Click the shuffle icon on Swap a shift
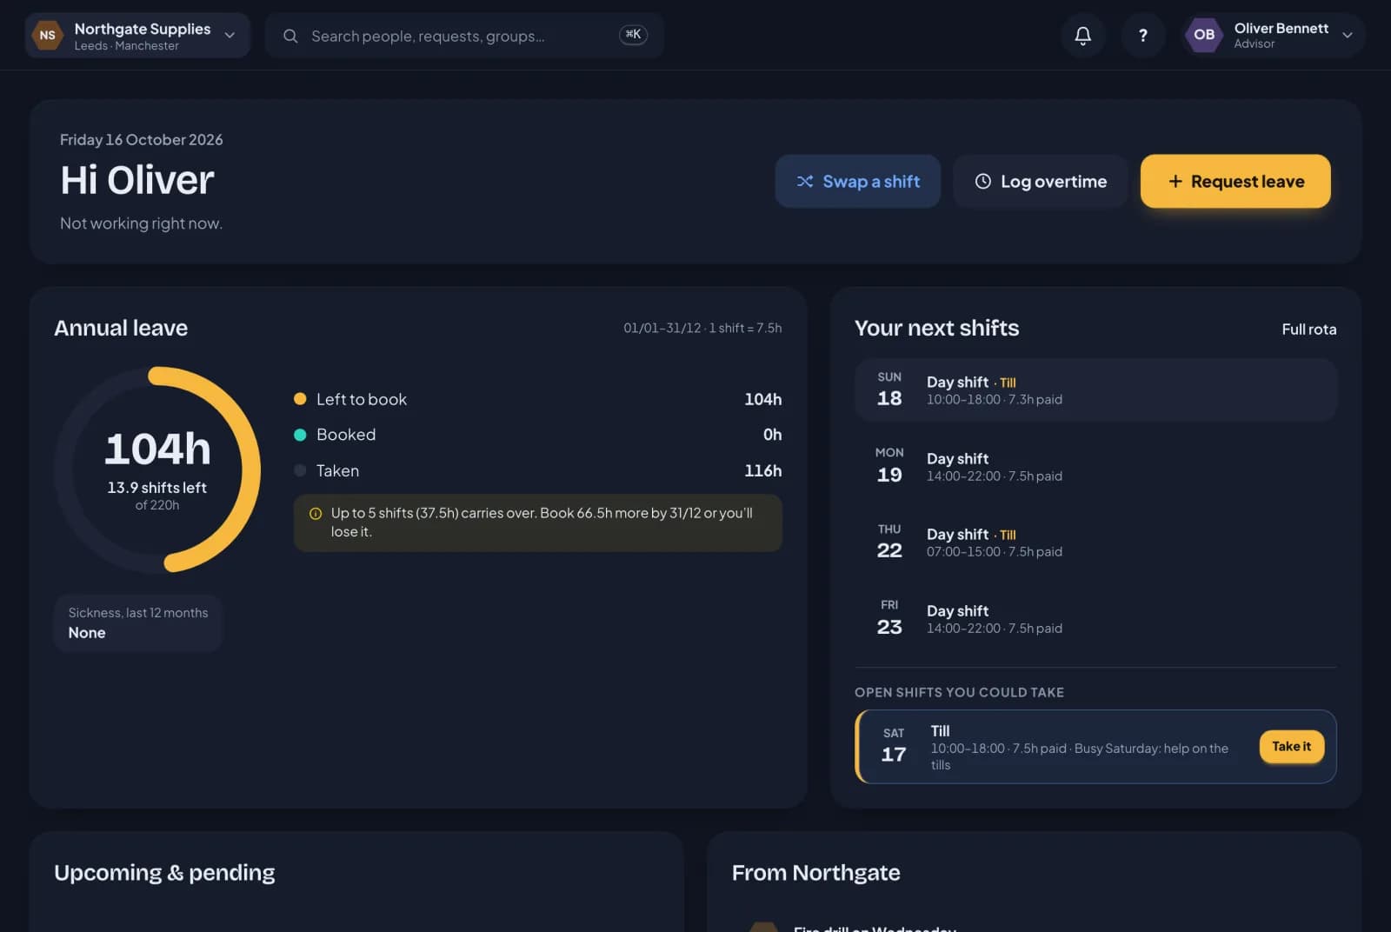 (804, 181)
